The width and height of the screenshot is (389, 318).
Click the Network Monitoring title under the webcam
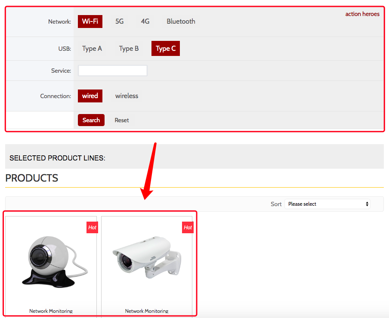(51, 311)
